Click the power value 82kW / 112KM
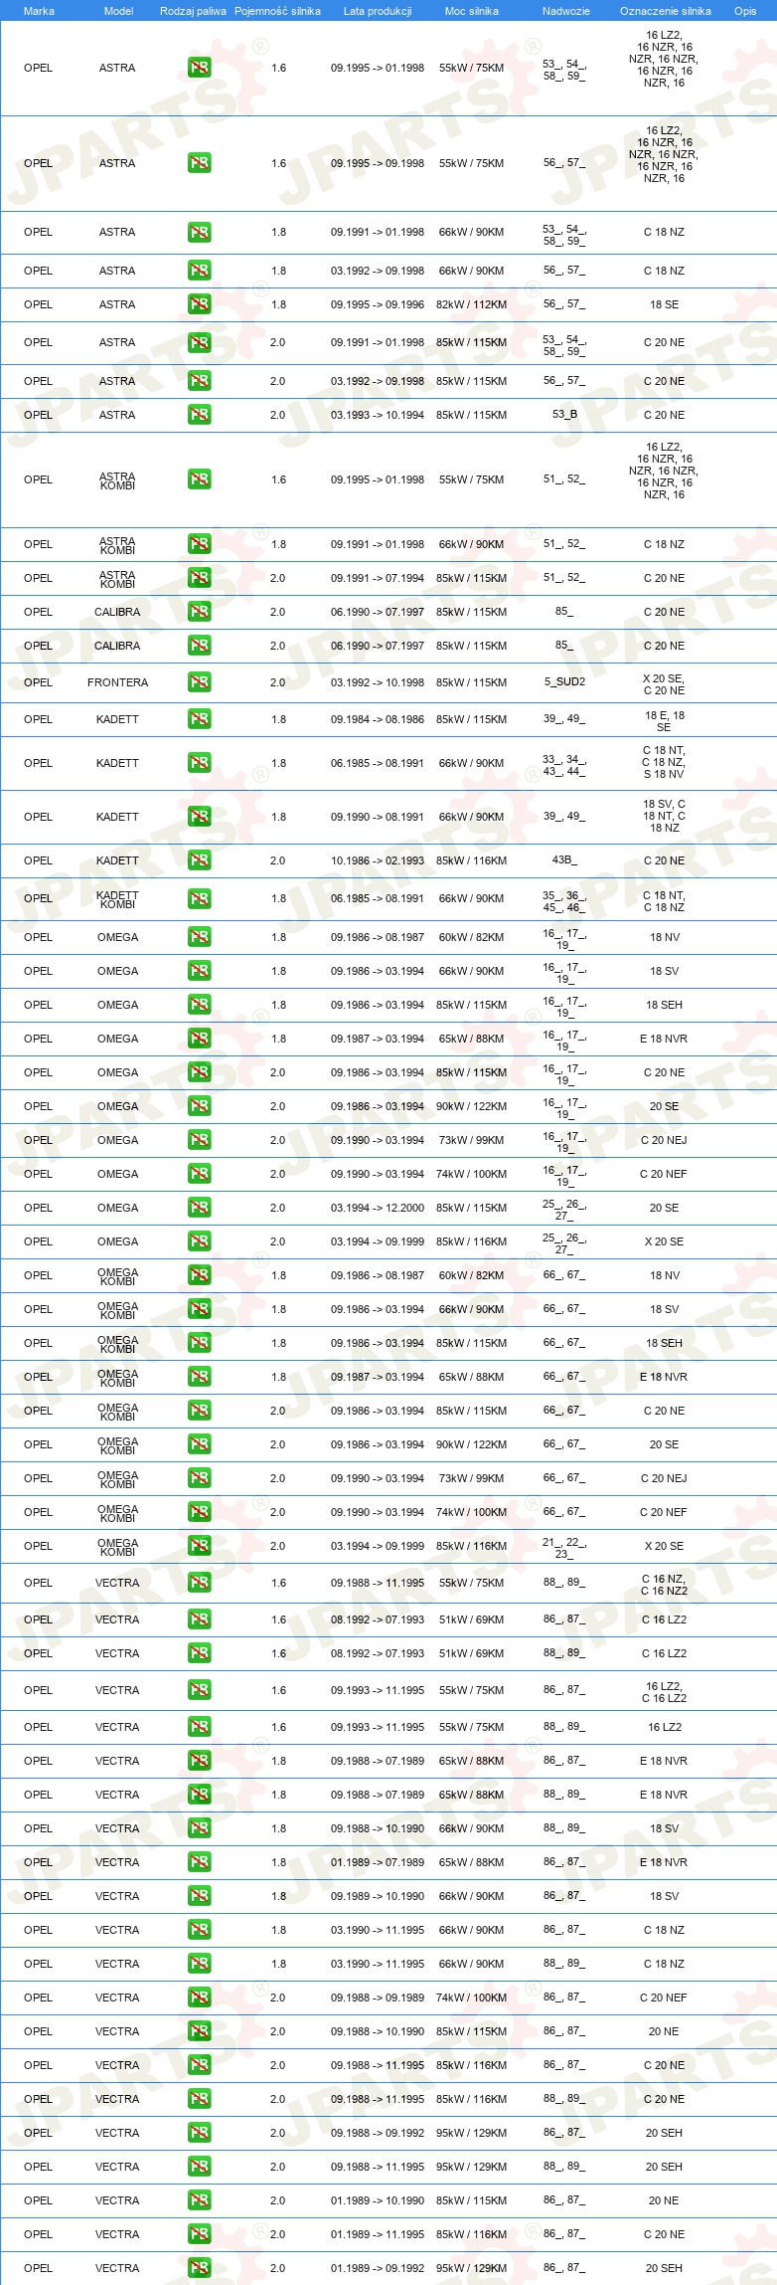Screen dimensions: 777x2285 click(x=471, y=304)
